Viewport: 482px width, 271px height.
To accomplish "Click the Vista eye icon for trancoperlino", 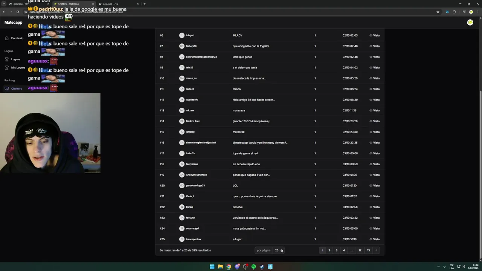I will coord(371,239).
